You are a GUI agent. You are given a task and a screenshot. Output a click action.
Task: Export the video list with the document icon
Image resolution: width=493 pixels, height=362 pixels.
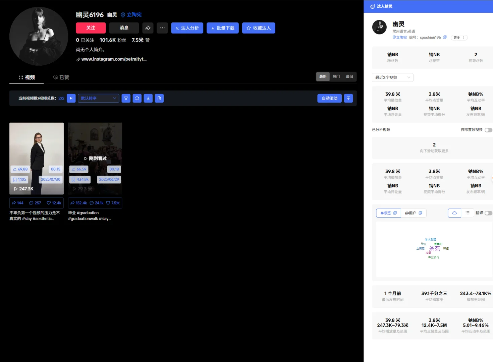pos(159,98)
